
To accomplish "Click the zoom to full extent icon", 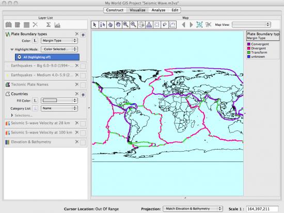I will tap(199, 25).
